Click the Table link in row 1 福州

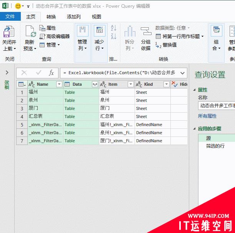pos(70,92)
